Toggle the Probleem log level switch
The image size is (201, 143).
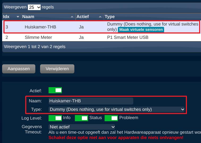coord(111,118)
